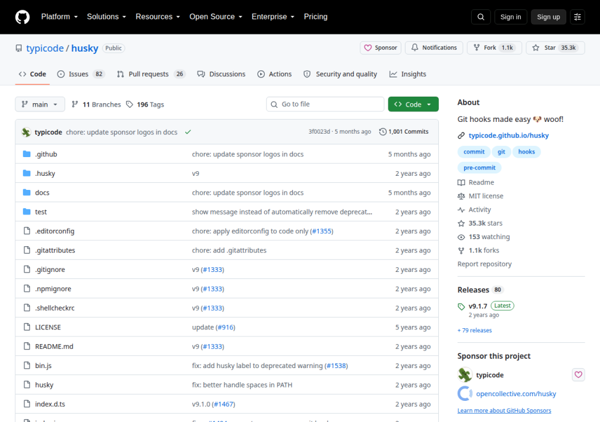The width and height of the screenshot is (600, 422).
Task: Click the Sign up button
Action: [548, 17]
